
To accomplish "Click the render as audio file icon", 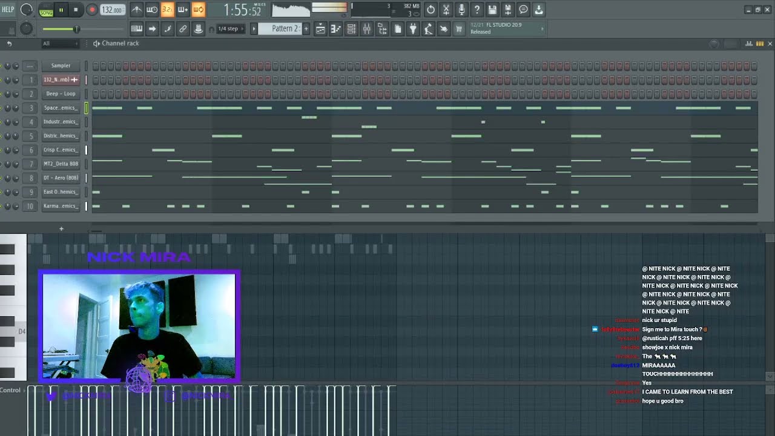I will point(508,9).
